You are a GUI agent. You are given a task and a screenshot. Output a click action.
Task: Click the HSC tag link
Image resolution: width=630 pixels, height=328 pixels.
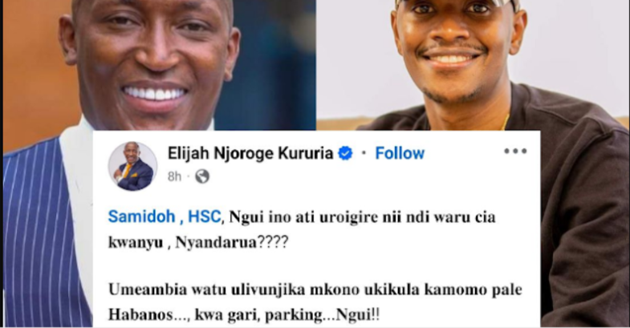tap(204, 217)
